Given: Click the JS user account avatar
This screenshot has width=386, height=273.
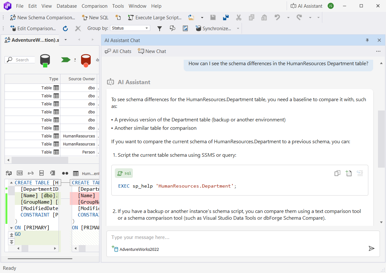Looking at the screenshot, I should pos(331,6).
